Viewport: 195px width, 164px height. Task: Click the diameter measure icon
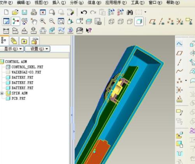point(34,30)
